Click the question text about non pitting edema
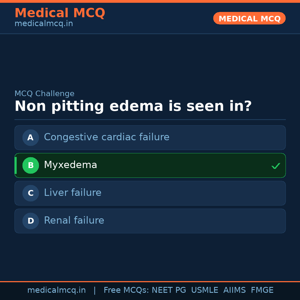 (133, 106)
